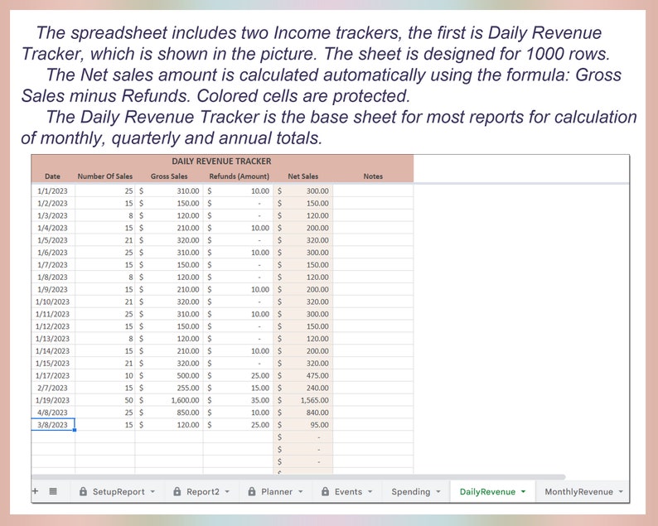Select gross sales cell showing 500.00
Viewport: 658px width, 526px height.
coord(169,375)
